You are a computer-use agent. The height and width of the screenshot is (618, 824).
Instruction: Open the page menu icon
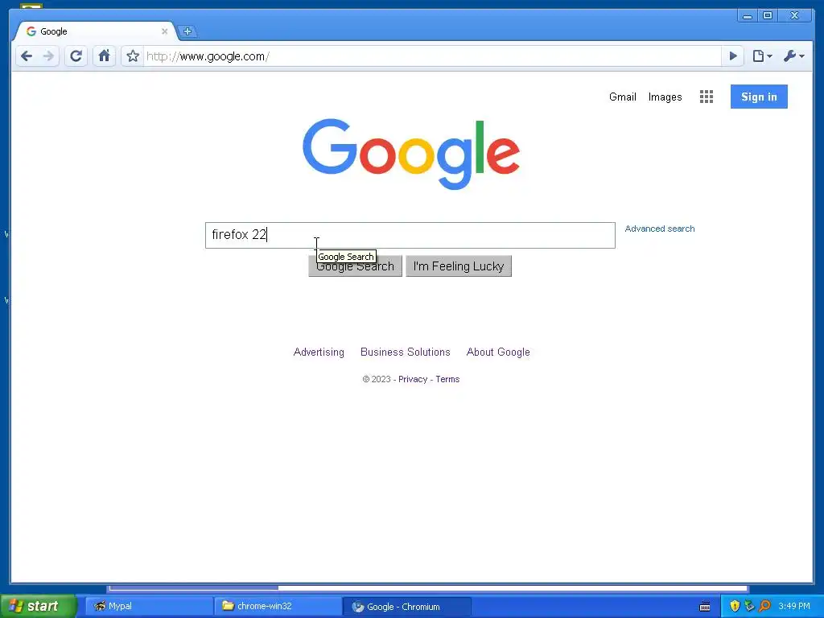(762, 56)
